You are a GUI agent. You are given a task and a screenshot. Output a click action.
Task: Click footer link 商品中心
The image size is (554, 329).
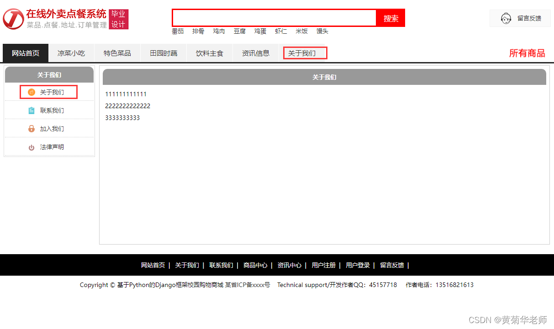click(x=255, y=265)
